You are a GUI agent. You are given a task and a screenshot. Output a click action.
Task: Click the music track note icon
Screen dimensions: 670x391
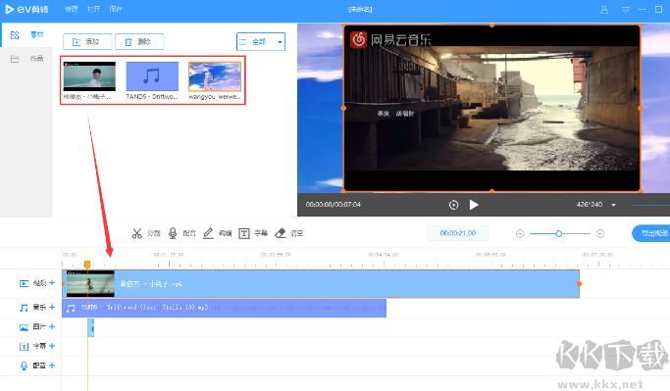pos(24,308)
